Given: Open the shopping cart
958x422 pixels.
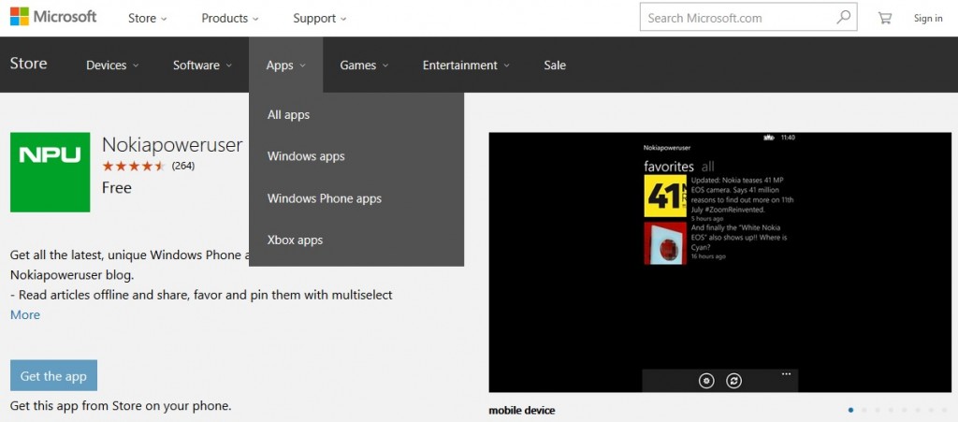Looking at the screenshot, I should tap(884, 19).
